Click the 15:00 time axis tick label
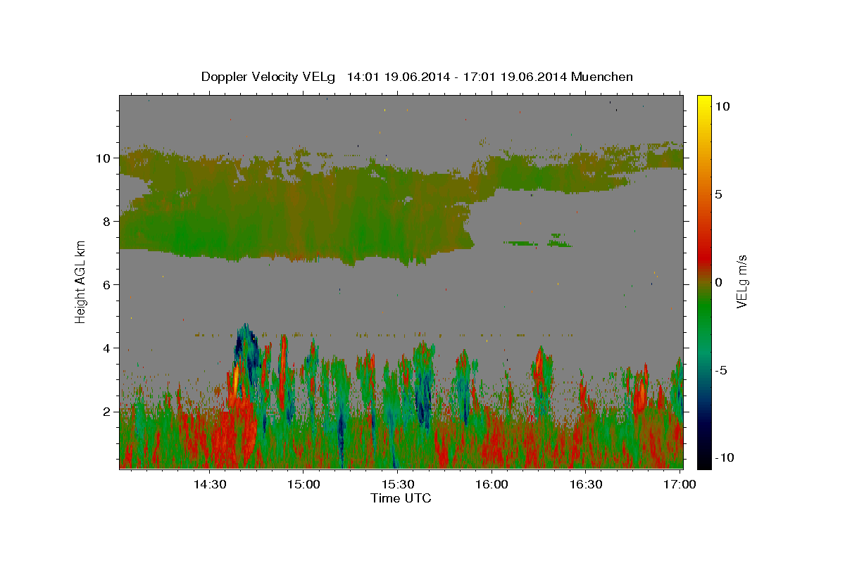The image size is (845, 563). (x=303, y=485)
